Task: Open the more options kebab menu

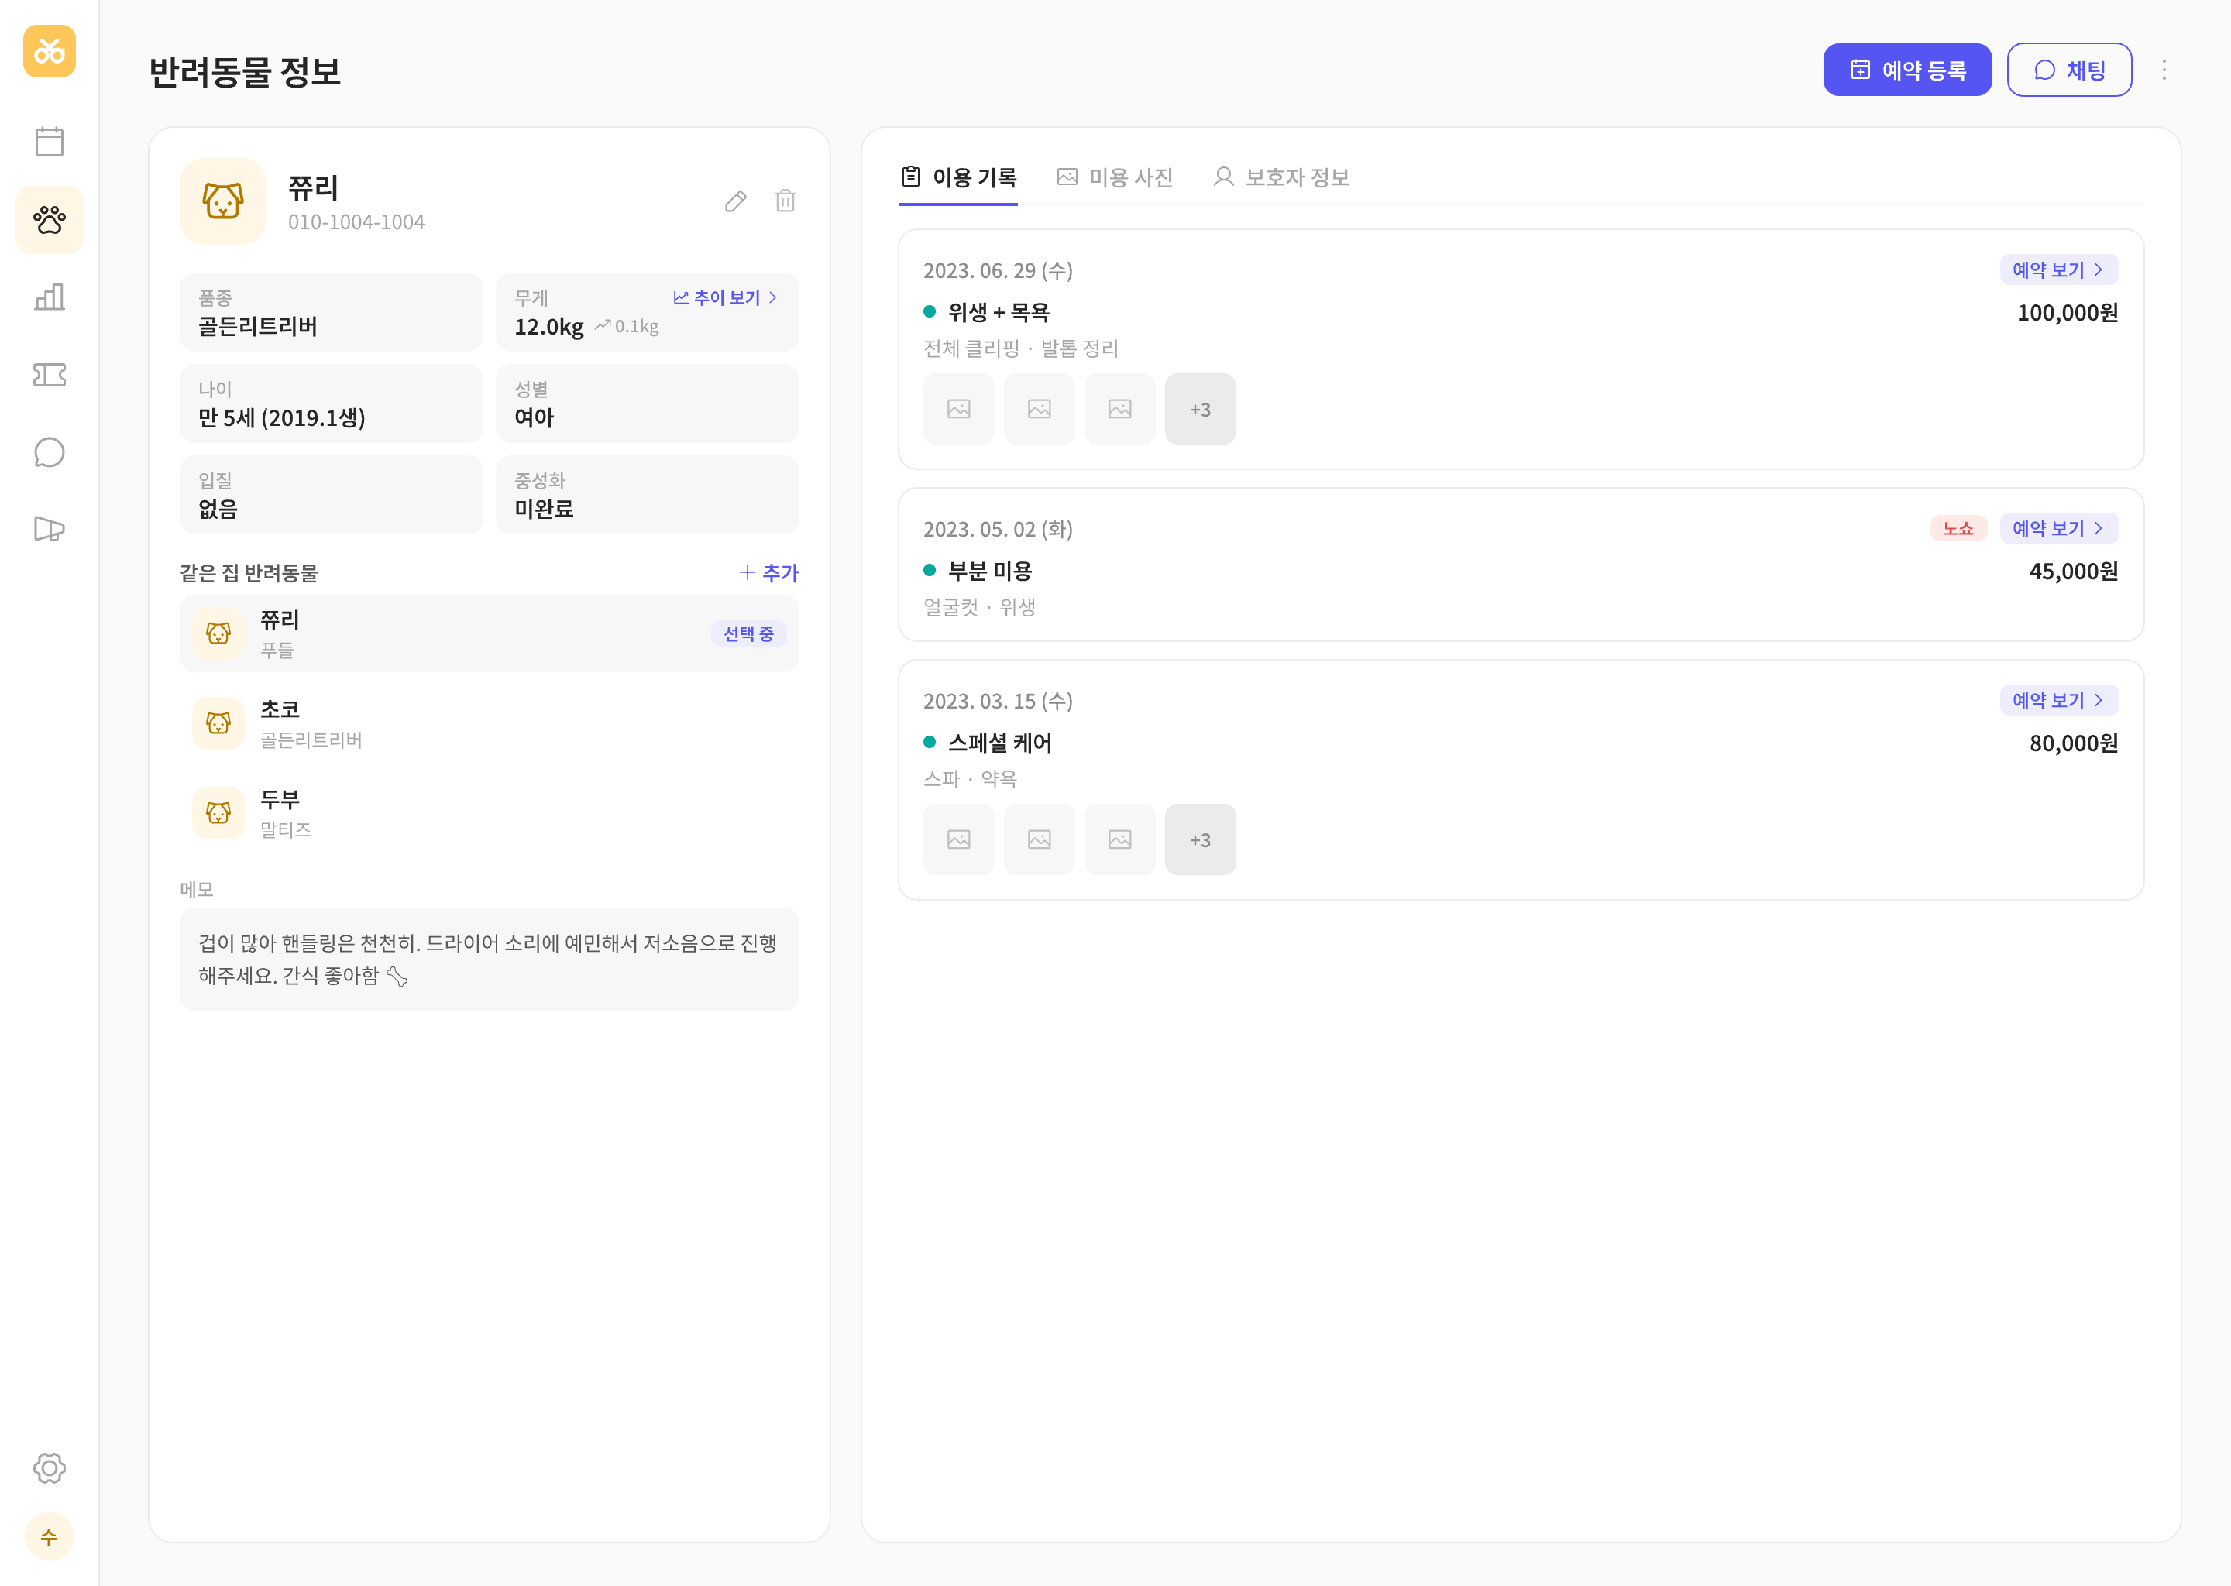Action: click(2164, 70)
